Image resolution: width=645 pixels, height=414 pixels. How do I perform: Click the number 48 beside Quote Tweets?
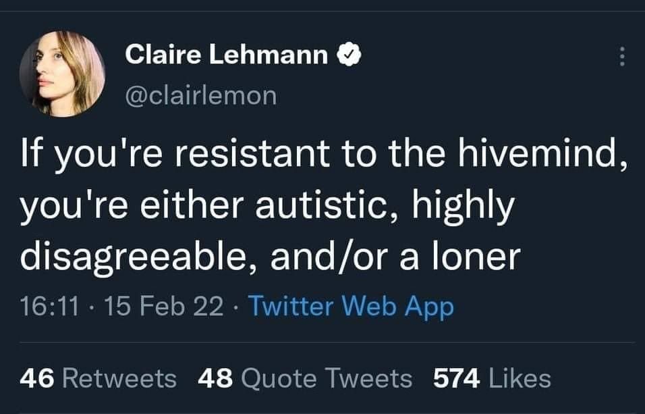(215, 378)
